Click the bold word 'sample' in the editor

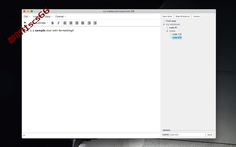(40, 31)
